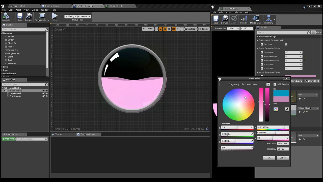Click search magnifier in Details panel

click(x=308, y=32)
